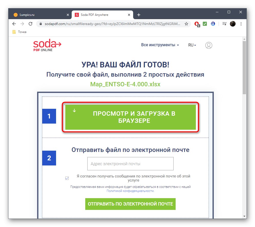Open the Политикой конфиденциальности link
This screenshot has height=227, width=255.
(130, 191)
